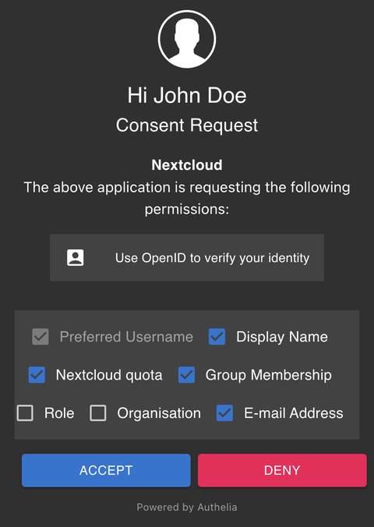374x527 pixels.
Task: Click the 'E-mail Address' label text
Action: [294, 413]
